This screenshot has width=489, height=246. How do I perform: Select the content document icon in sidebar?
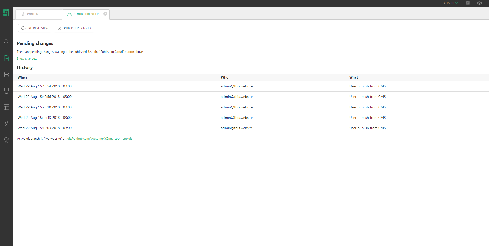7,58
